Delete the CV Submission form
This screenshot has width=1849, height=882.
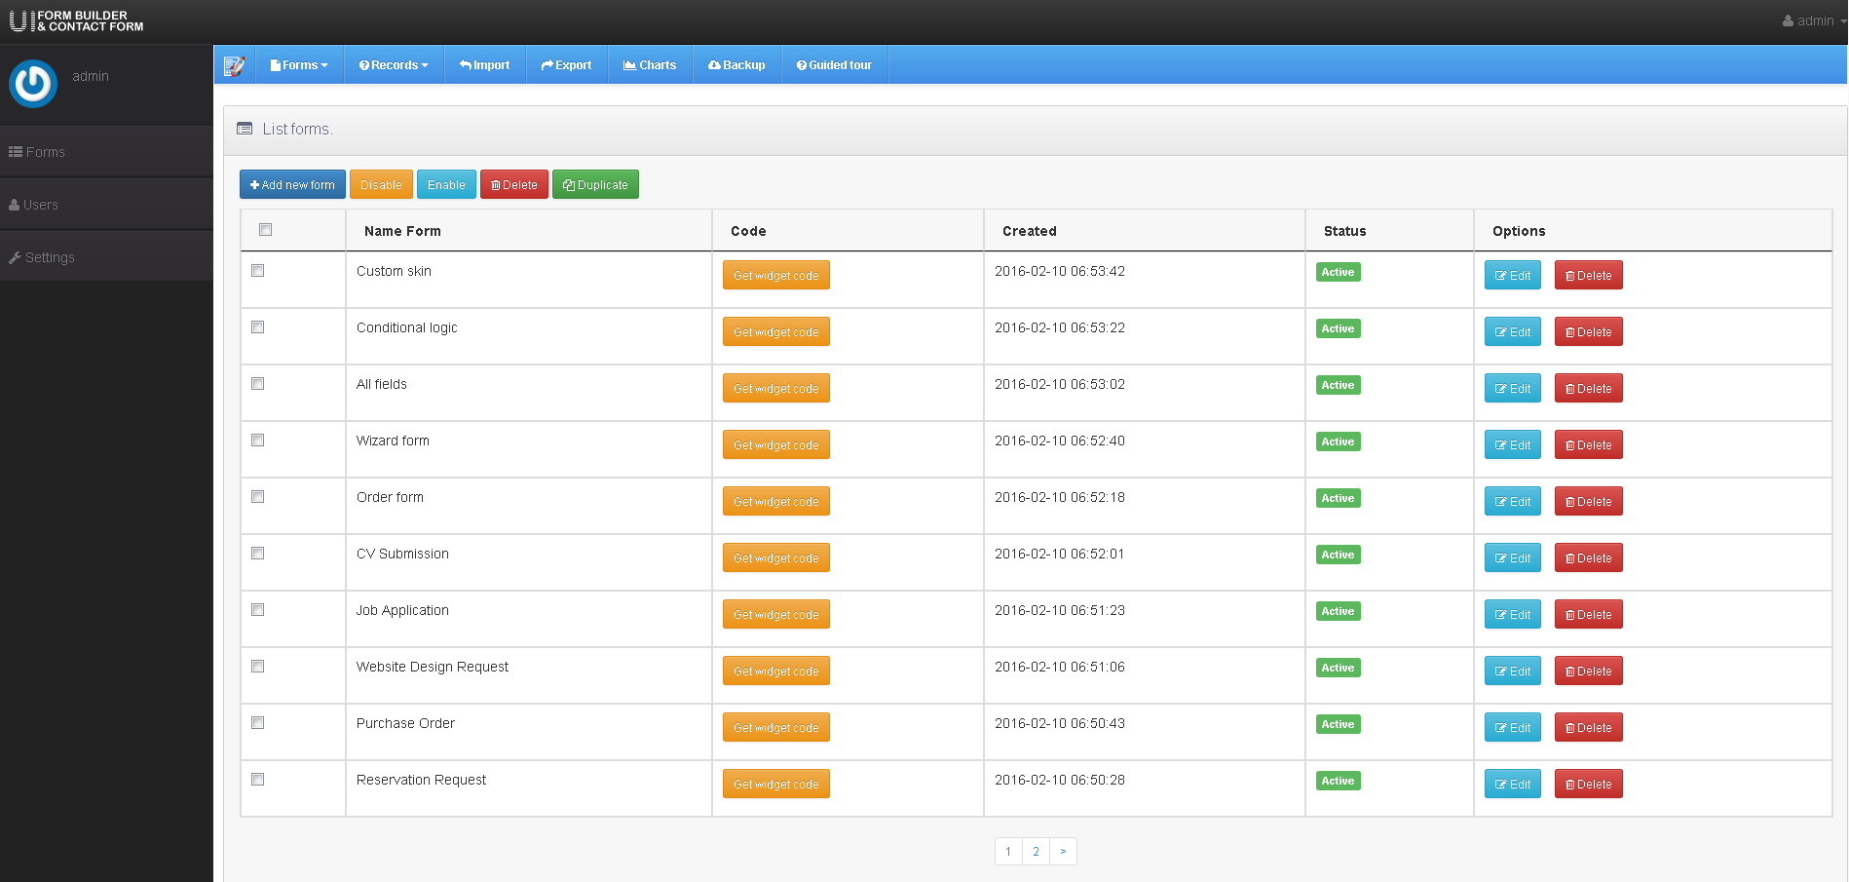tap(1589, 558)
